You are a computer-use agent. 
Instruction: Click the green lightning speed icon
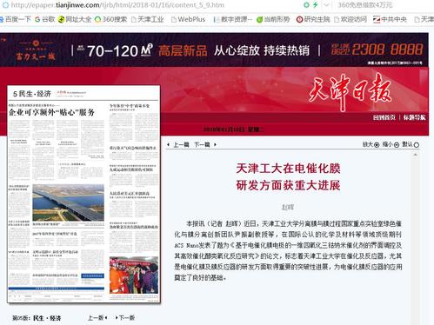[x=316, y=5]
